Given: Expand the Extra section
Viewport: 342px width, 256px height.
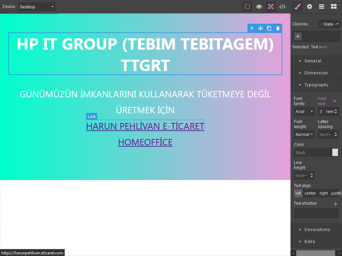Looking at the screenshot, I should click(x=316, y=241).
